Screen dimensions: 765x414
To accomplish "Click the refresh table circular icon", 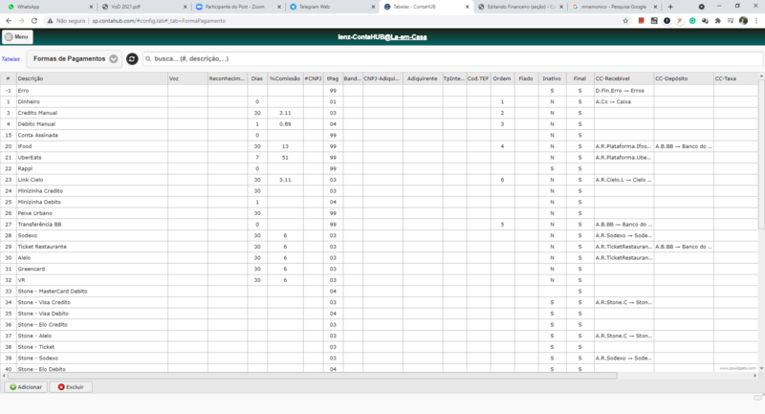I will (132, 59).
